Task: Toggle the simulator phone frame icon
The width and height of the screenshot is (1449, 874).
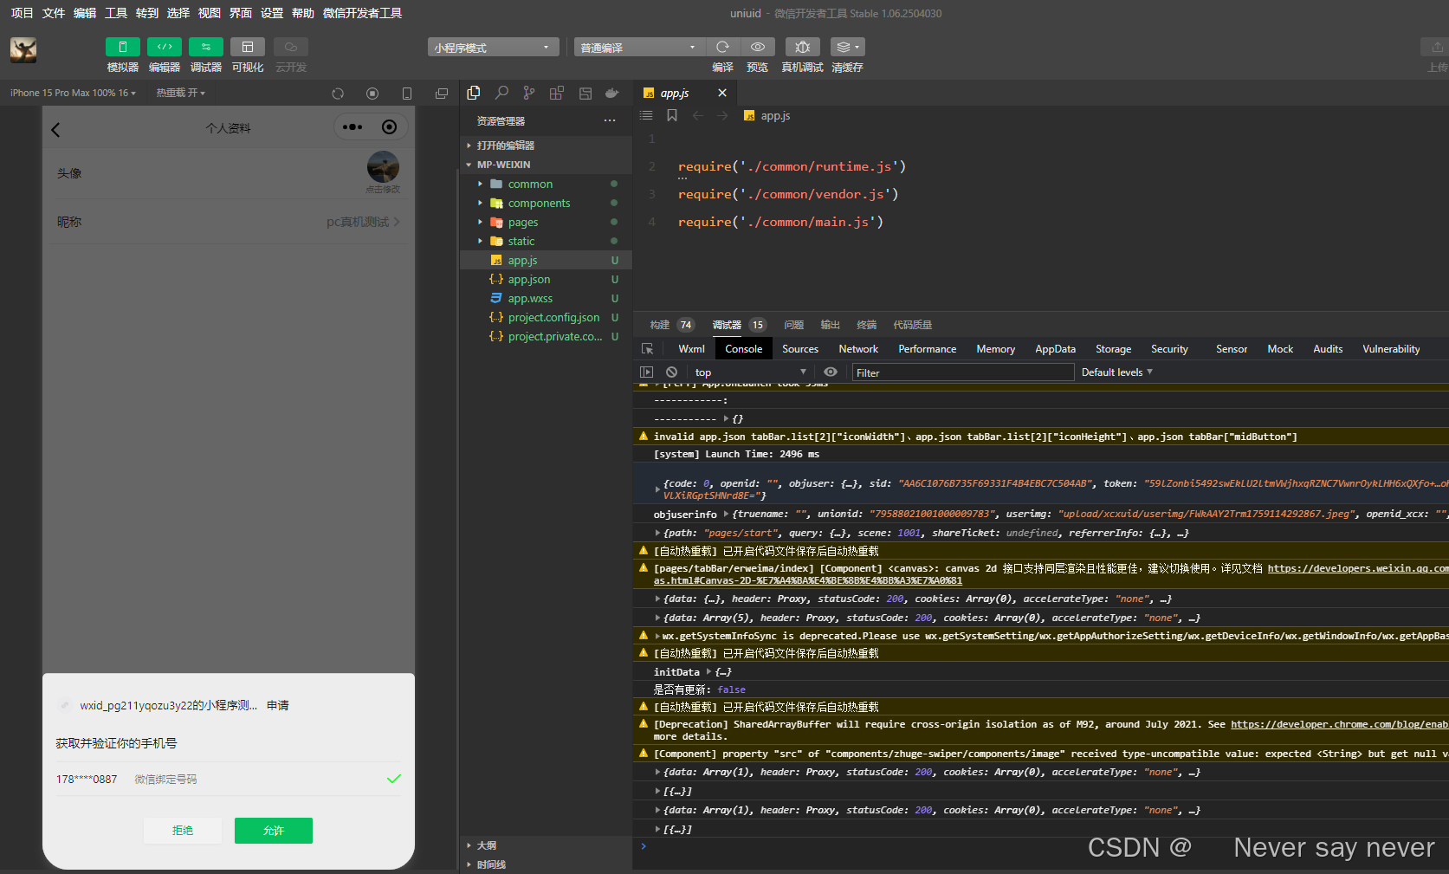Action: click(407, 94)
